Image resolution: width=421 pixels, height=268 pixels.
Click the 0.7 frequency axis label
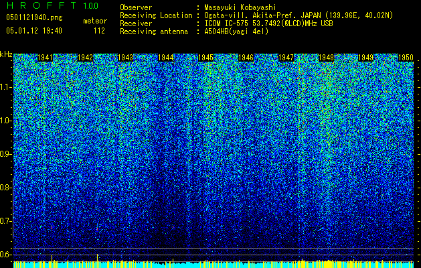[5, 221]
